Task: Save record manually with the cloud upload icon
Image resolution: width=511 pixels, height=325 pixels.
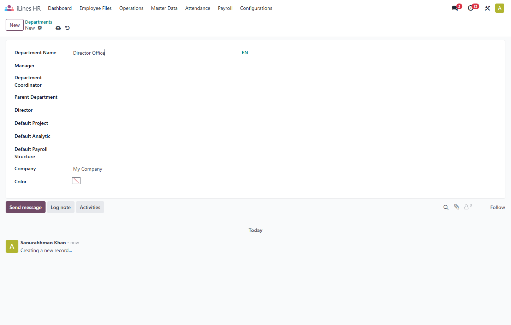Action: click(x=58, y=28)
